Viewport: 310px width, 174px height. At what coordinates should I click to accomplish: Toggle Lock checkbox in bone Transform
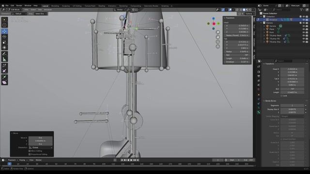pos(281,96)
